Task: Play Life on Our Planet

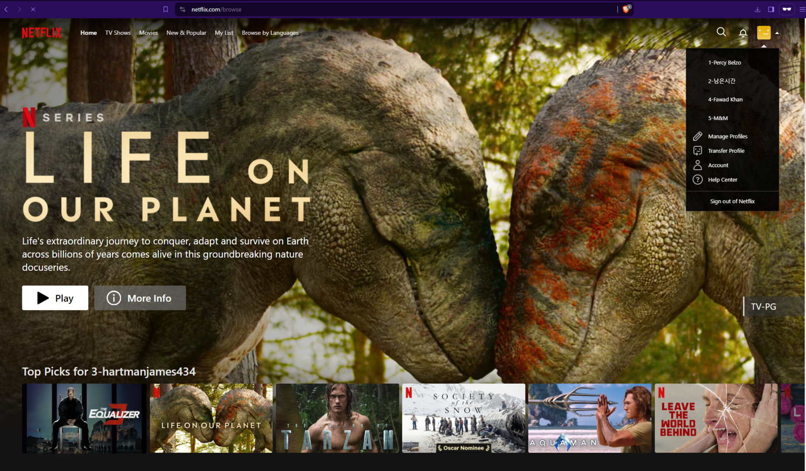Action: tap(55, 298)
